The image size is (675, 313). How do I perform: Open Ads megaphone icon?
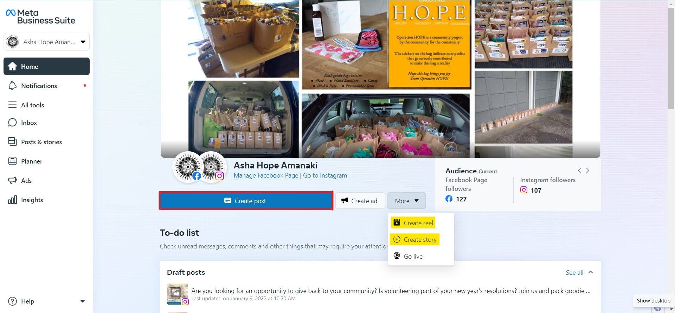pos(12,180)
